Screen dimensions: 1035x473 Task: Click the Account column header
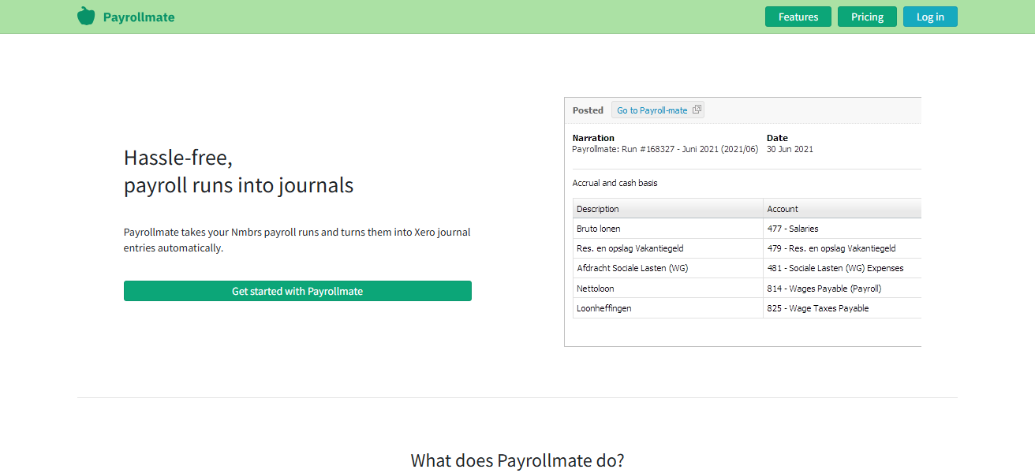pos(782,208)
